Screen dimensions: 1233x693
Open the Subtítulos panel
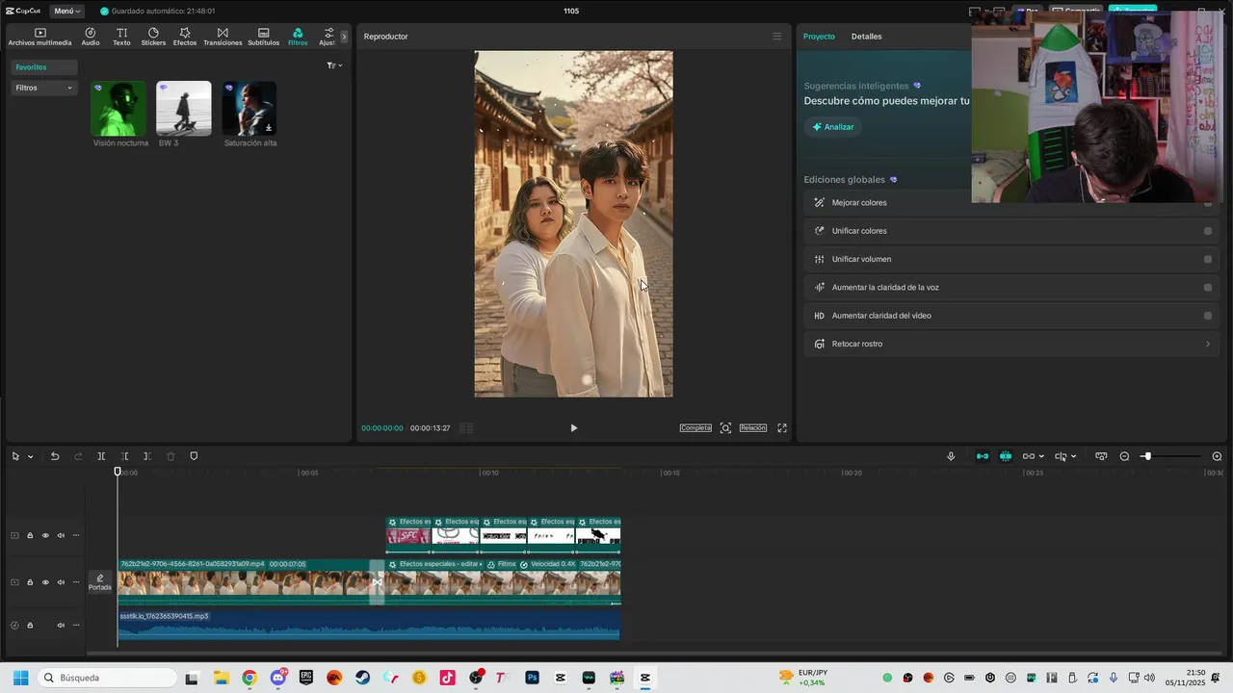click(x=263, y=37)
